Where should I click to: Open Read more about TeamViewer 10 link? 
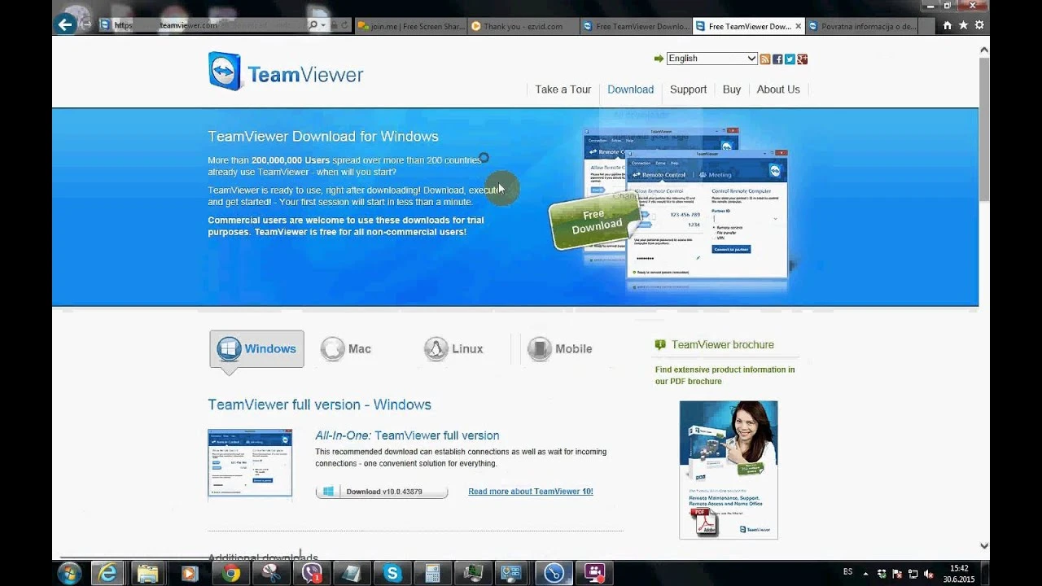pos(530,492)
